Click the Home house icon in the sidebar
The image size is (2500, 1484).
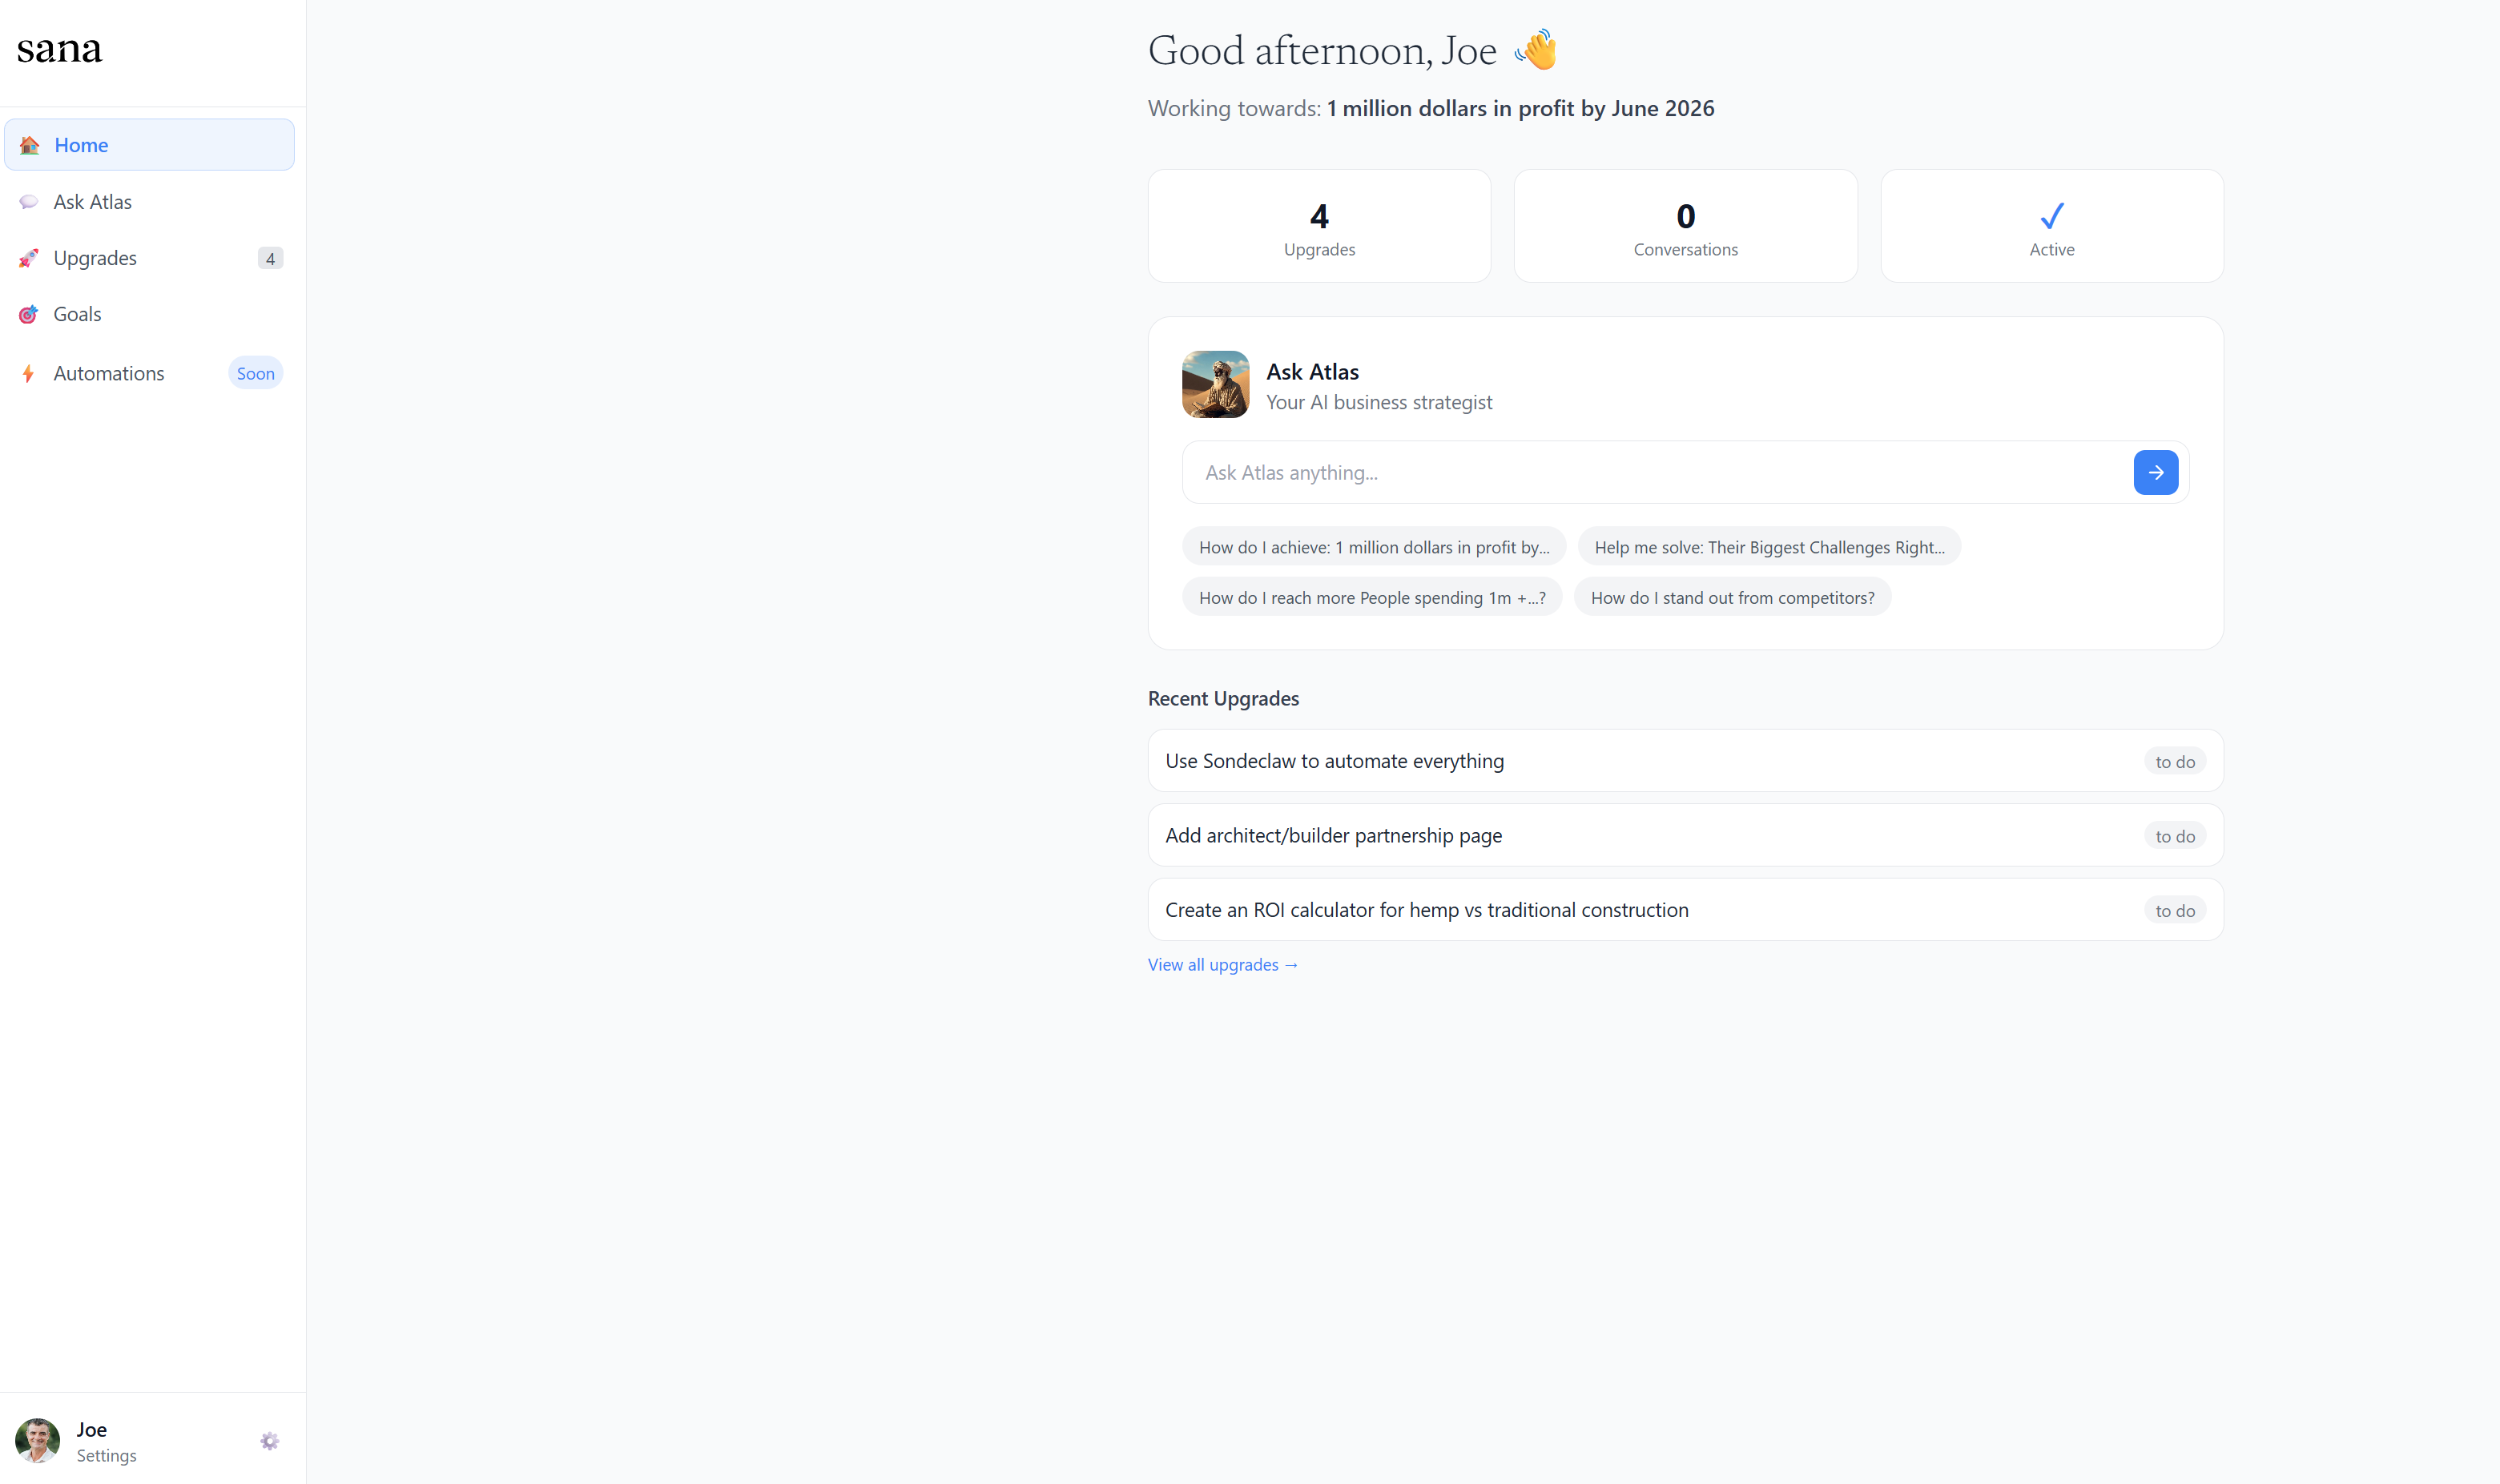tap(30, 145)
